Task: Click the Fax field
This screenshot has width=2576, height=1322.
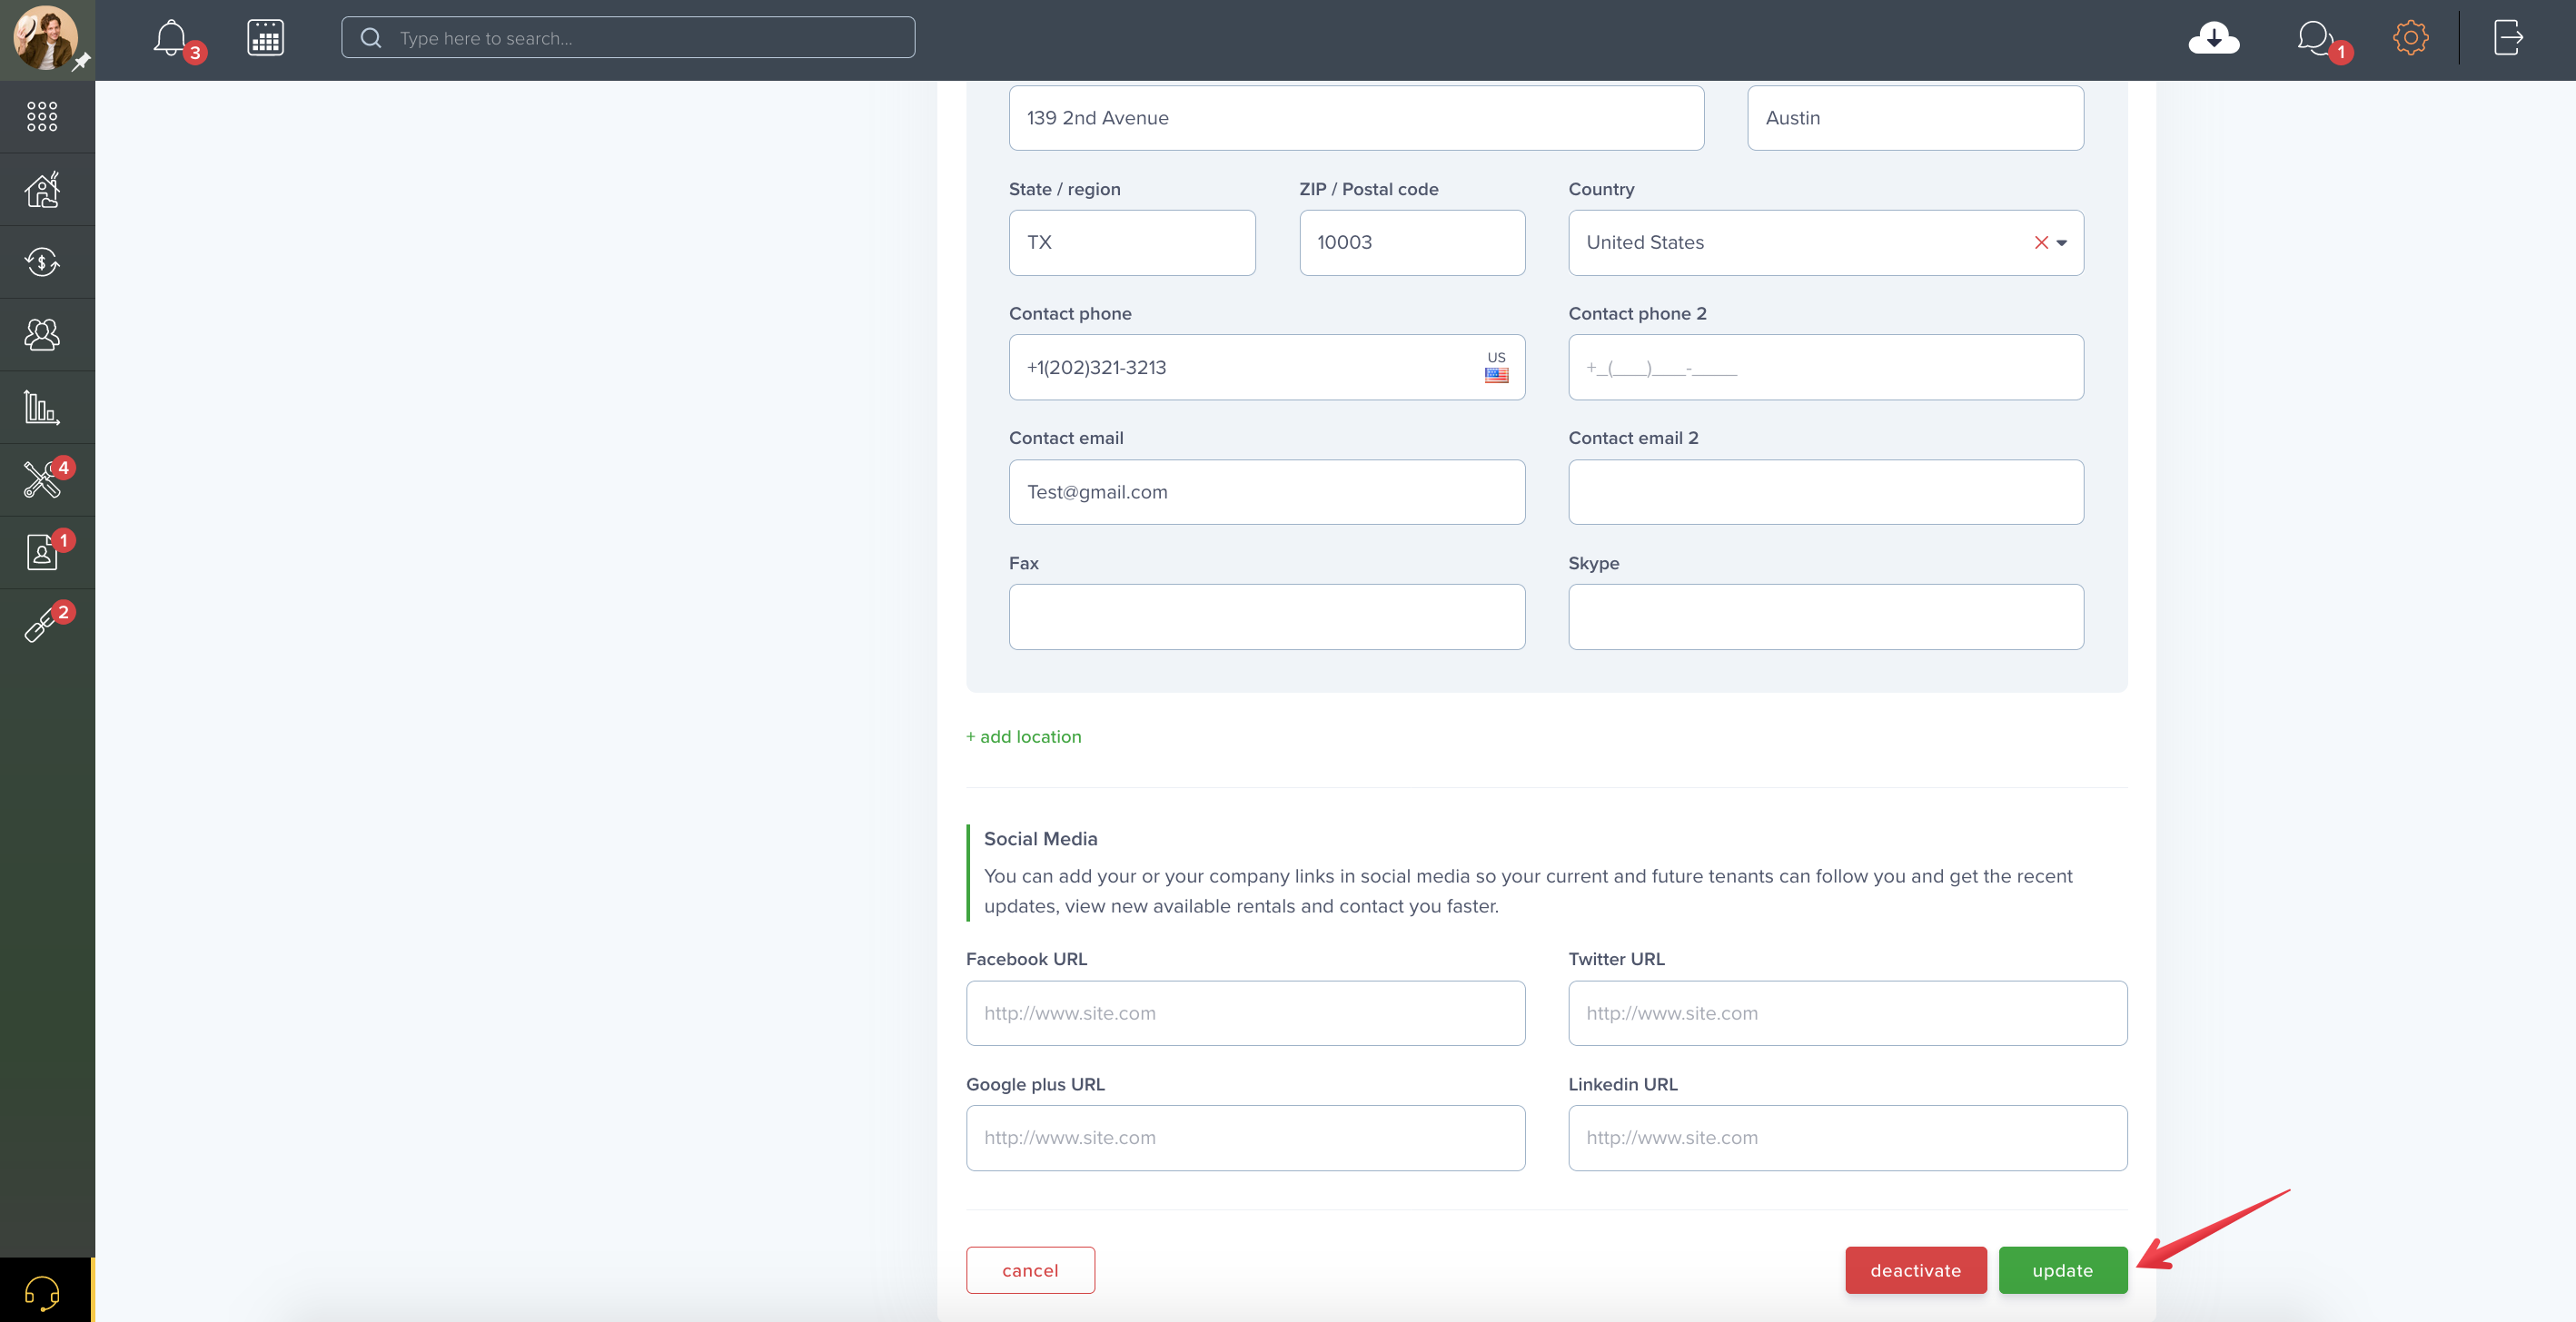Action: [1267, 617]
